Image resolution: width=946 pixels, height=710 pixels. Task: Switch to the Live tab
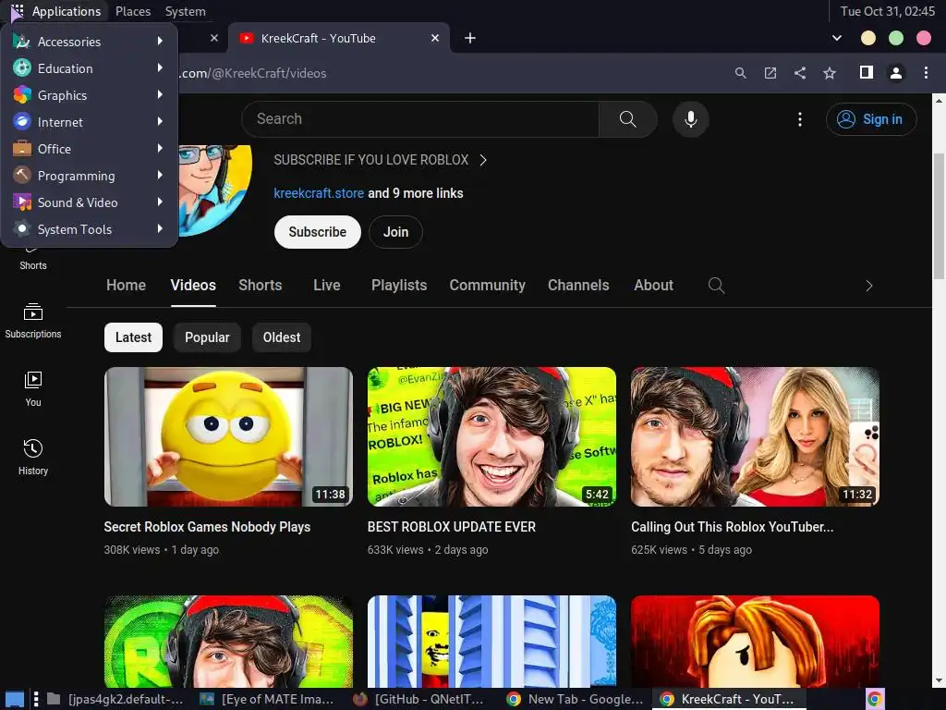click(327, 285)
